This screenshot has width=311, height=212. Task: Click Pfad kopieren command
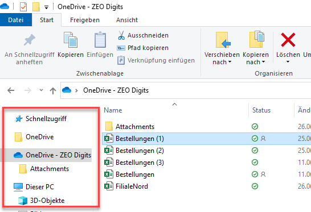point(143,48)
